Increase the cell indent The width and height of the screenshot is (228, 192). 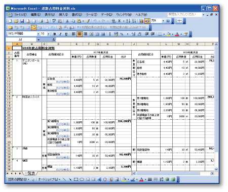tap(153, 34)
